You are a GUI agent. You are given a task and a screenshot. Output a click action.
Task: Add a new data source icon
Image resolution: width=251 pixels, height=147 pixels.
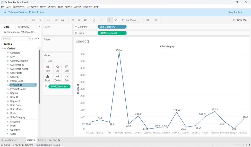pos(40,20)
